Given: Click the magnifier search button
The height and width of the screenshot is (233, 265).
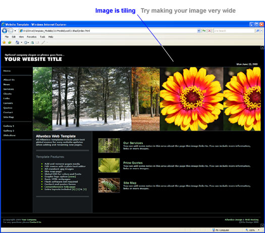Looking at the screenshot, I should point(257,31).
